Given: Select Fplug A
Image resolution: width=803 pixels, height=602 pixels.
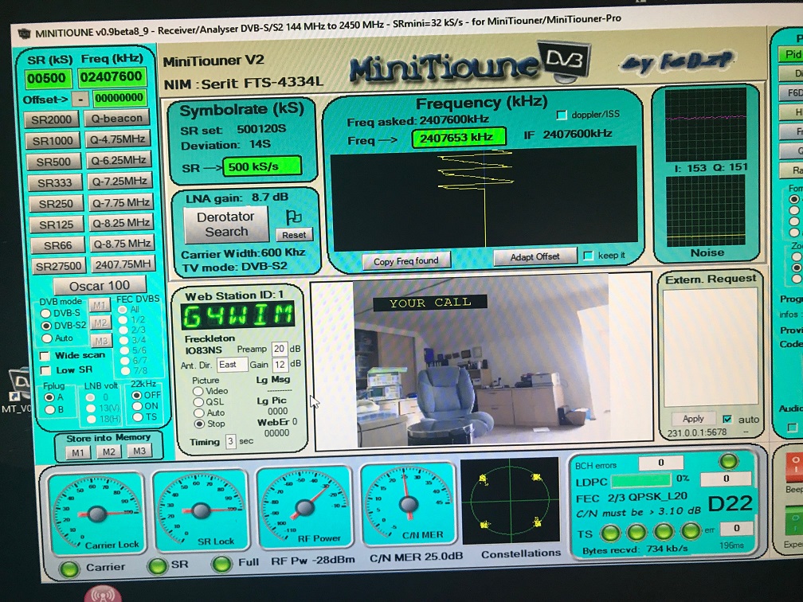Looking at the screenshot, I should [x=49, y=397].
